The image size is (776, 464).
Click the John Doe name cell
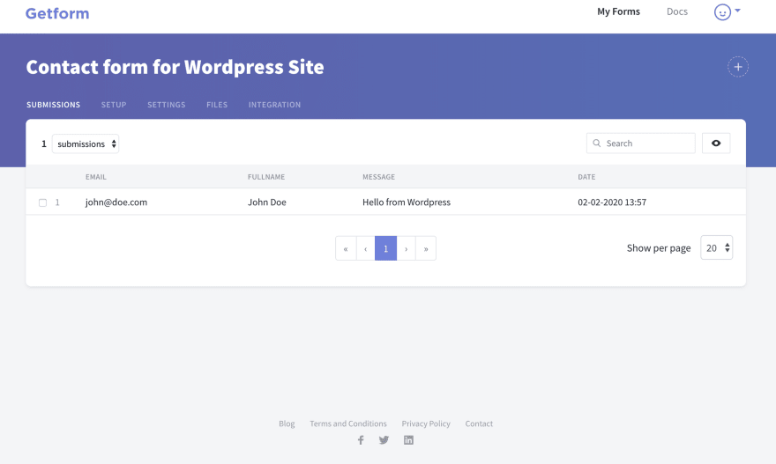[266, 203]
